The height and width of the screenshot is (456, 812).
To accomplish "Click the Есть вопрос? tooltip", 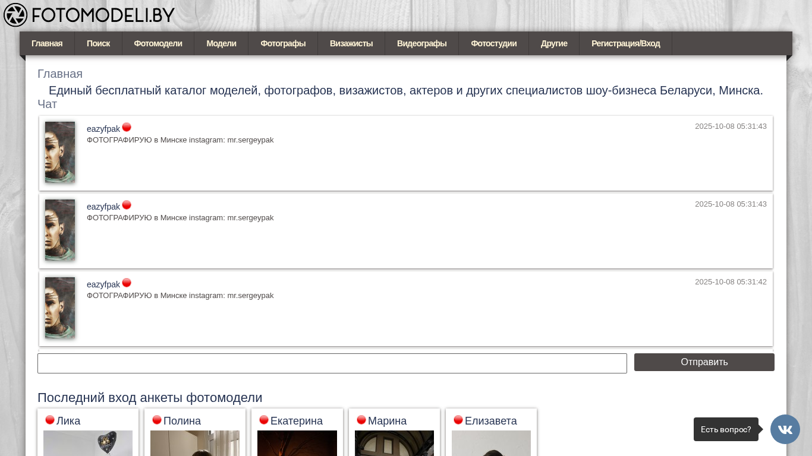I will coord(726,429).
